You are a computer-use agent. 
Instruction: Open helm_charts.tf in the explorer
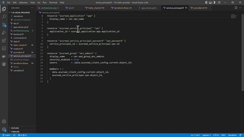[20, 45]
